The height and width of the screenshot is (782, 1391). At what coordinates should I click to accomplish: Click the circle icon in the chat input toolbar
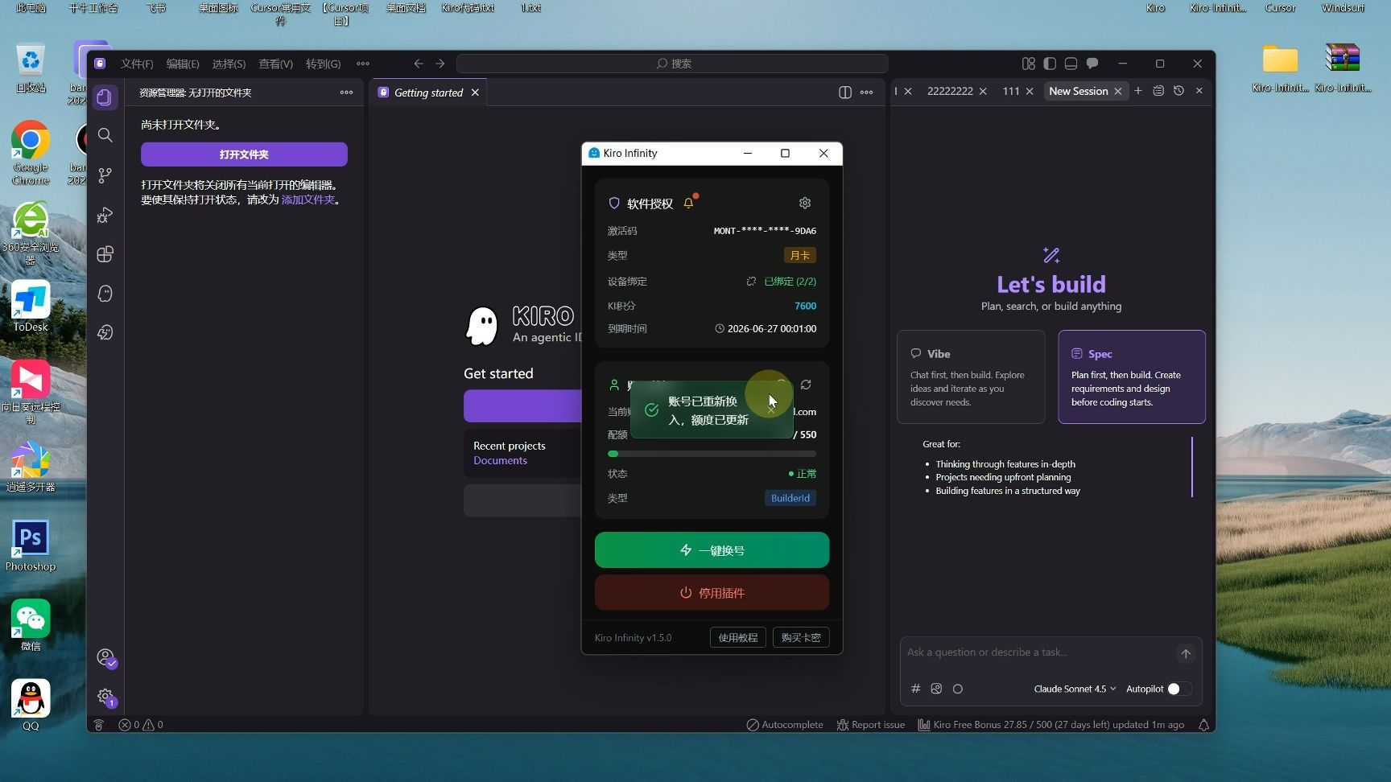pos(957,689)
